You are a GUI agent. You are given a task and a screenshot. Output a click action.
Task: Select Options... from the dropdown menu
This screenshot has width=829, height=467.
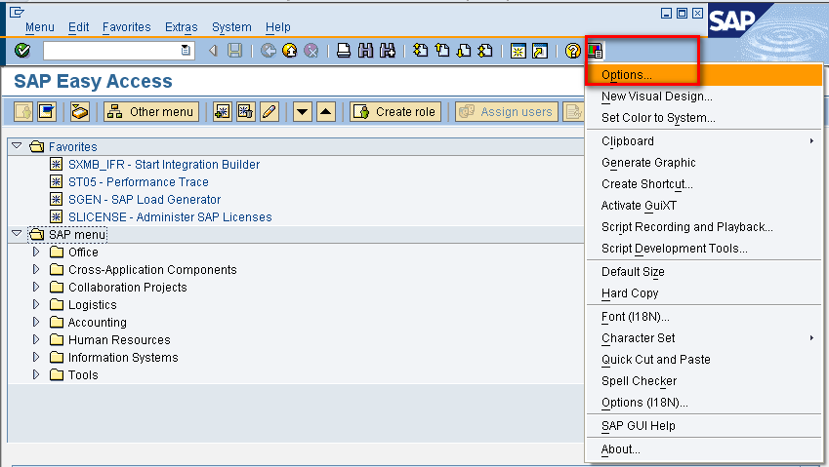coord(627,75)
